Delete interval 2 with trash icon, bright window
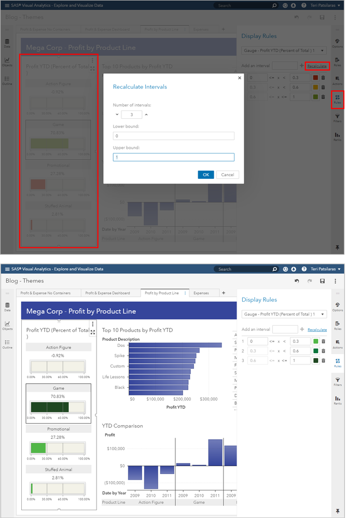The image size is (346, 518). pos(324,351)
